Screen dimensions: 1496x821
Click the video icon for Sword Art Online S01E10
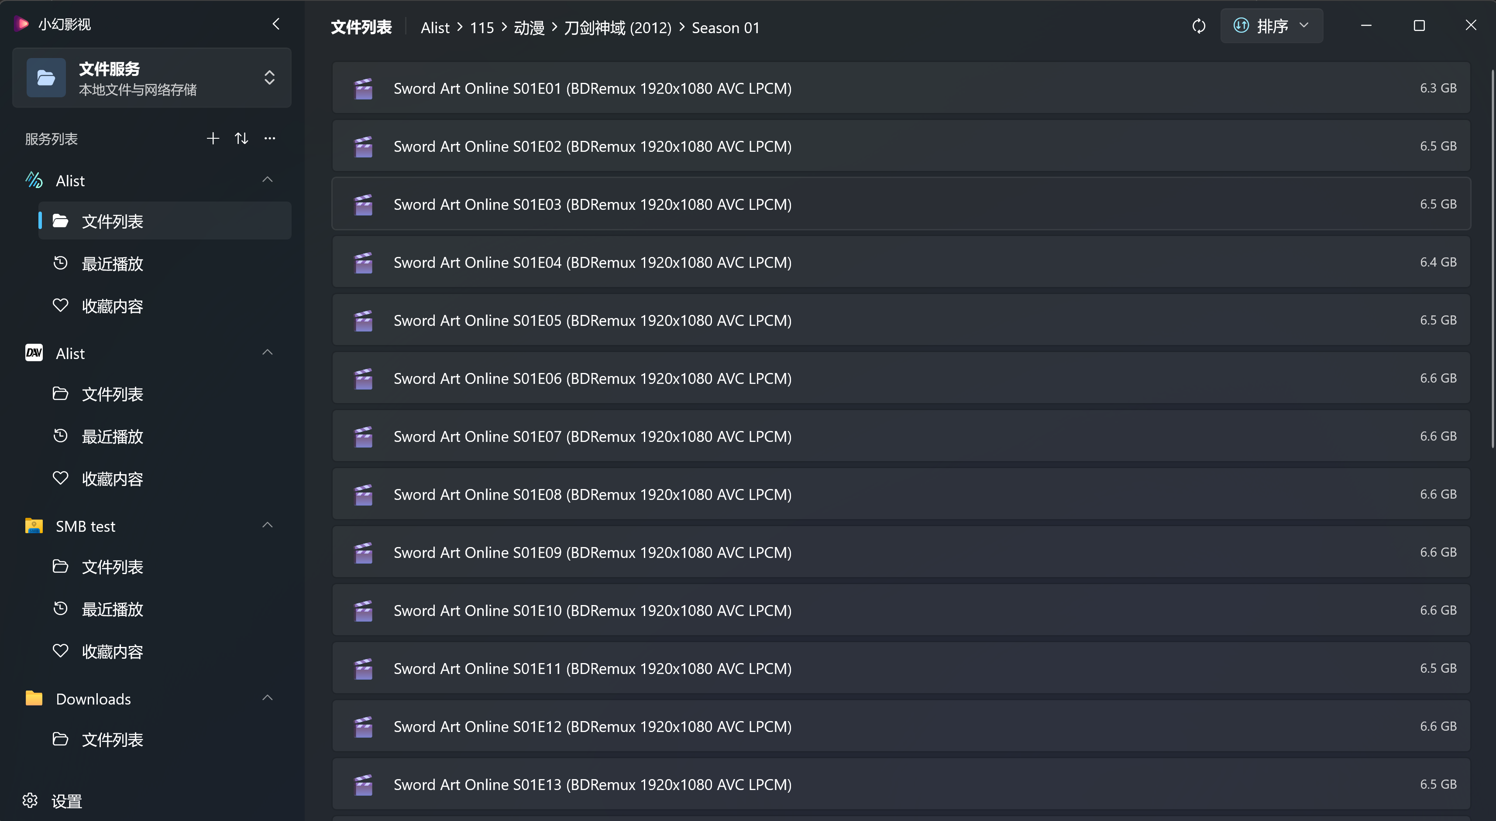[364, 610]
